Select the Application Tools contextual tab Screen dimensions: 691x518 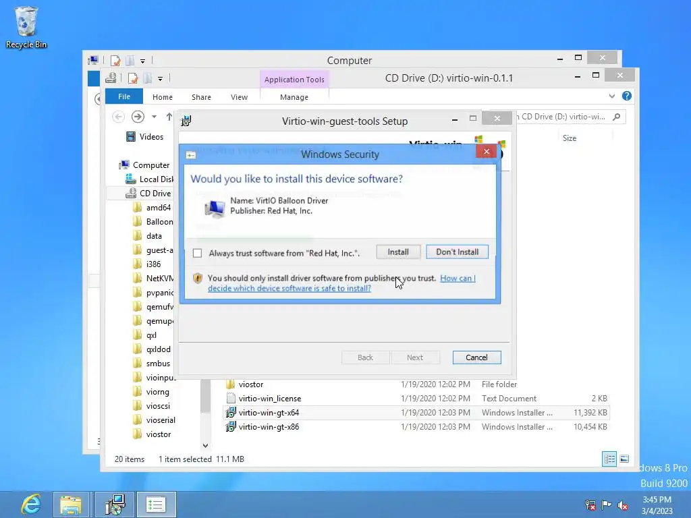[294, 80]
